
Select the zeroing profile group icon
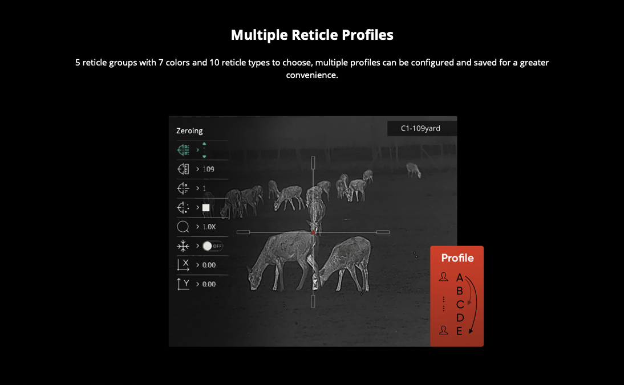coord(183,150)
